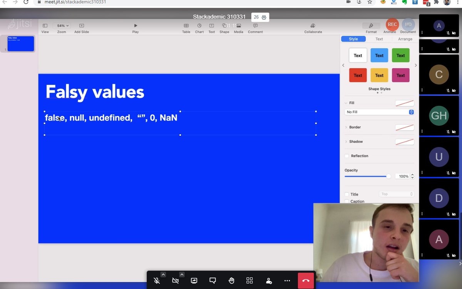The width and height of the screenshot is (462, 289).
Task: Select participant U video tile
Action: pyautogui.click(x=439, y=157)
